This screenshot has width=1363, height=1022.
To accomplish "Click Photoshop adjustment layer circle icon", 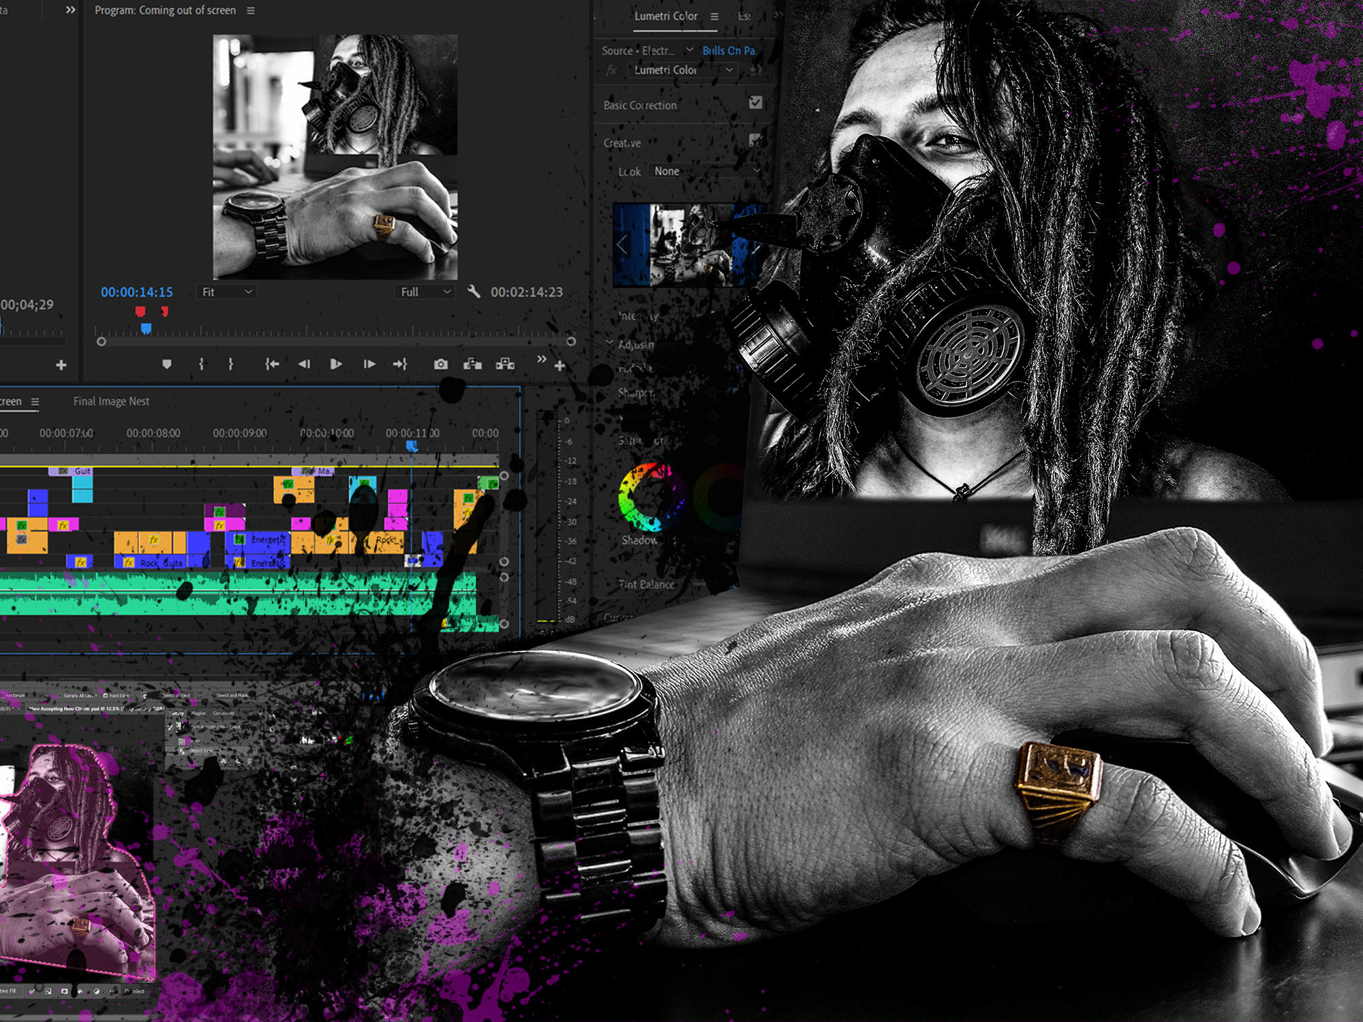I will (x=96, y=991).
